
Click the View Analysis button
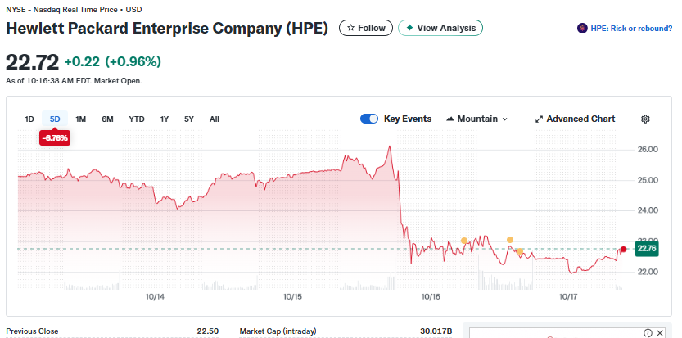pyautogui.click(x=440, y=28)
